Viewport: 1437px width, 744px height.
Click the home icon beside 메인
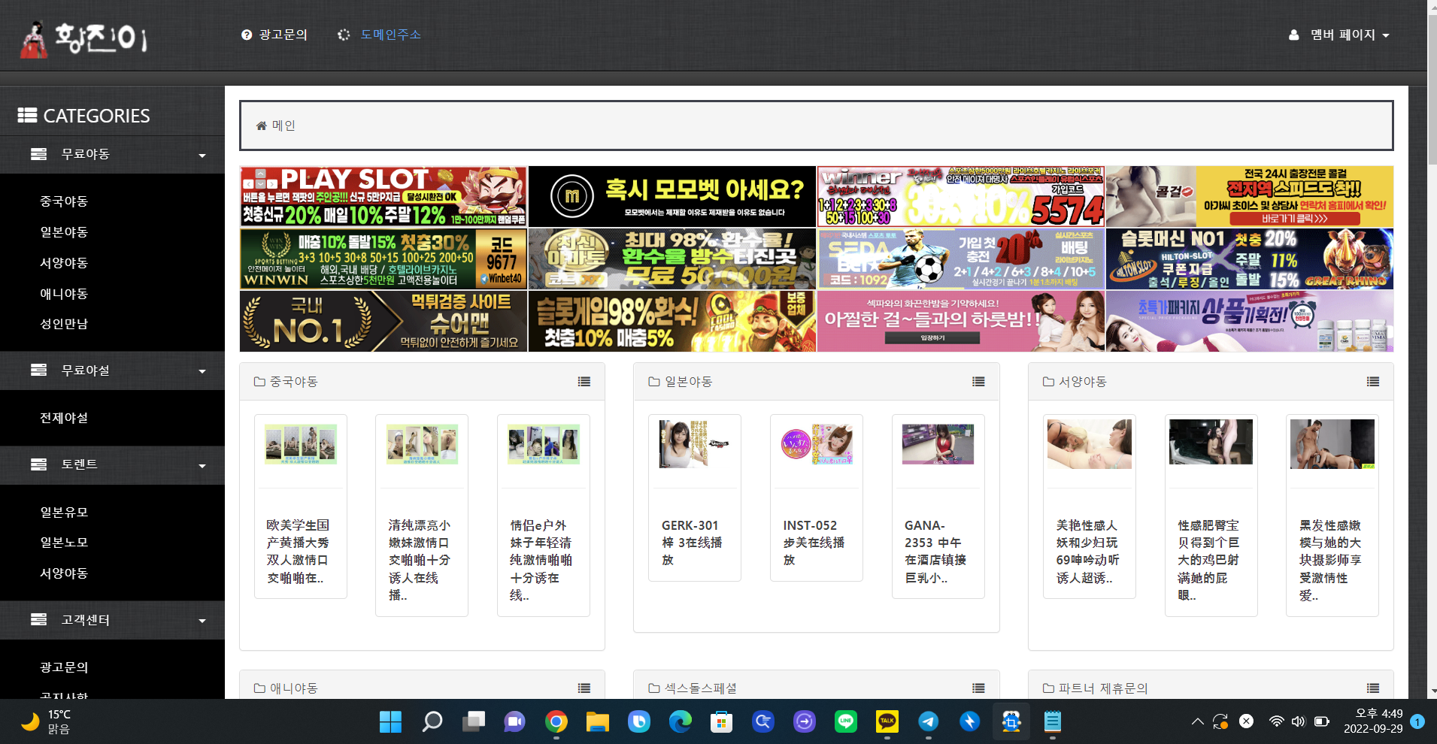click(261, 126)
